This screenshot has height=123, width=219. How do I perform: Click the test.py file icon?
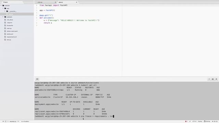[x=5, y=40]
